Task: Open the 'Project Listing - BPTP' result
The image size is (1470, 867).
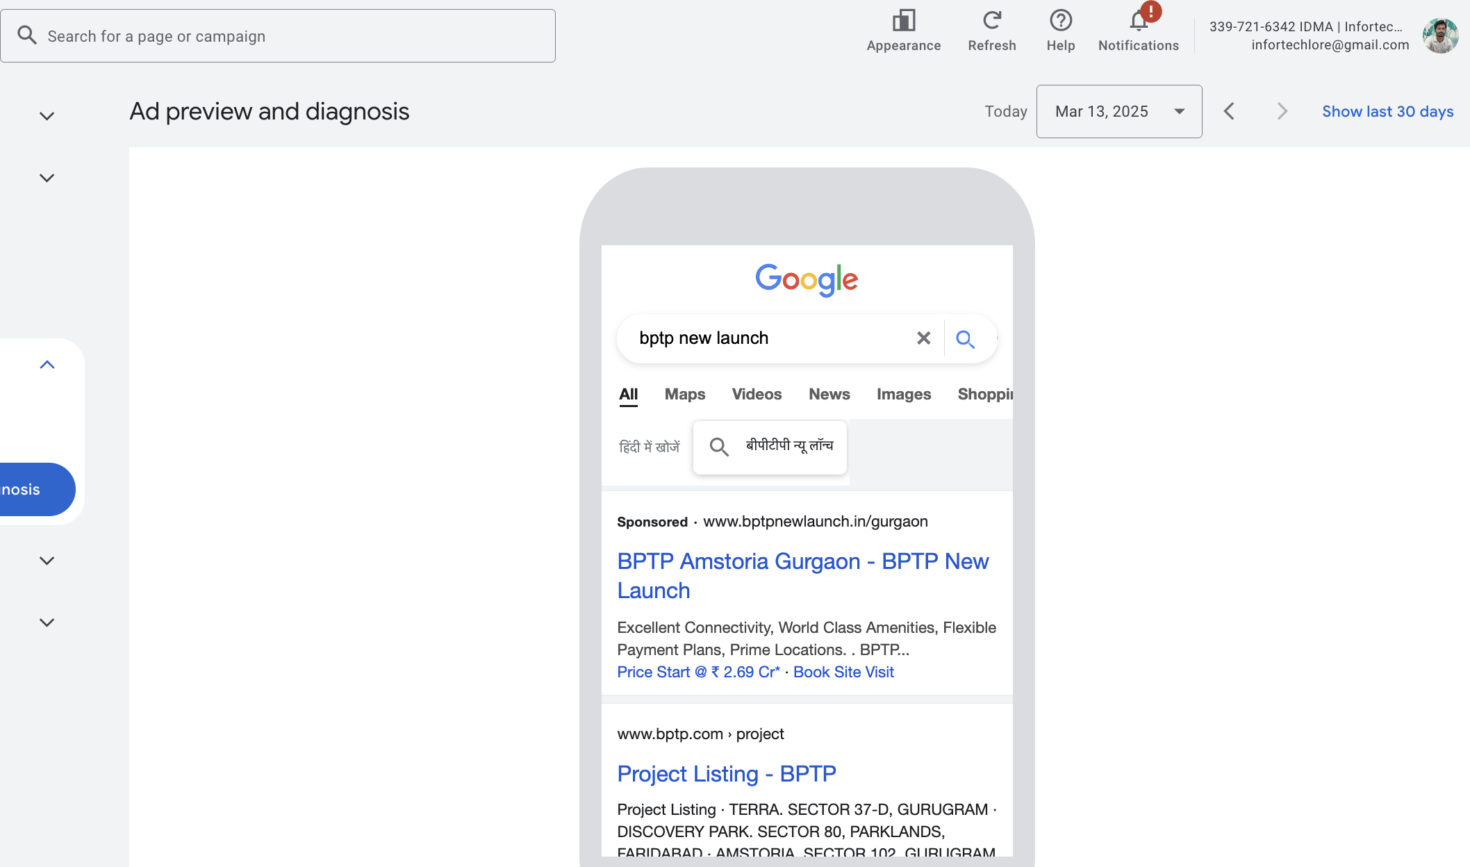Action: tap(727, 774)
